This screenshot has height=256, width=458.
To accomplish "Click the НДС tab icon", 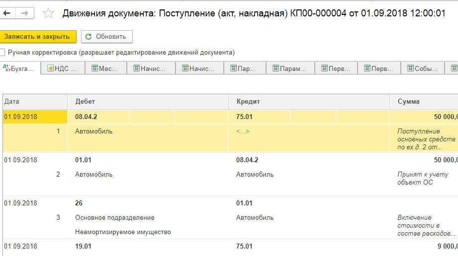I will pyautogui.click(x=51, y=68).
